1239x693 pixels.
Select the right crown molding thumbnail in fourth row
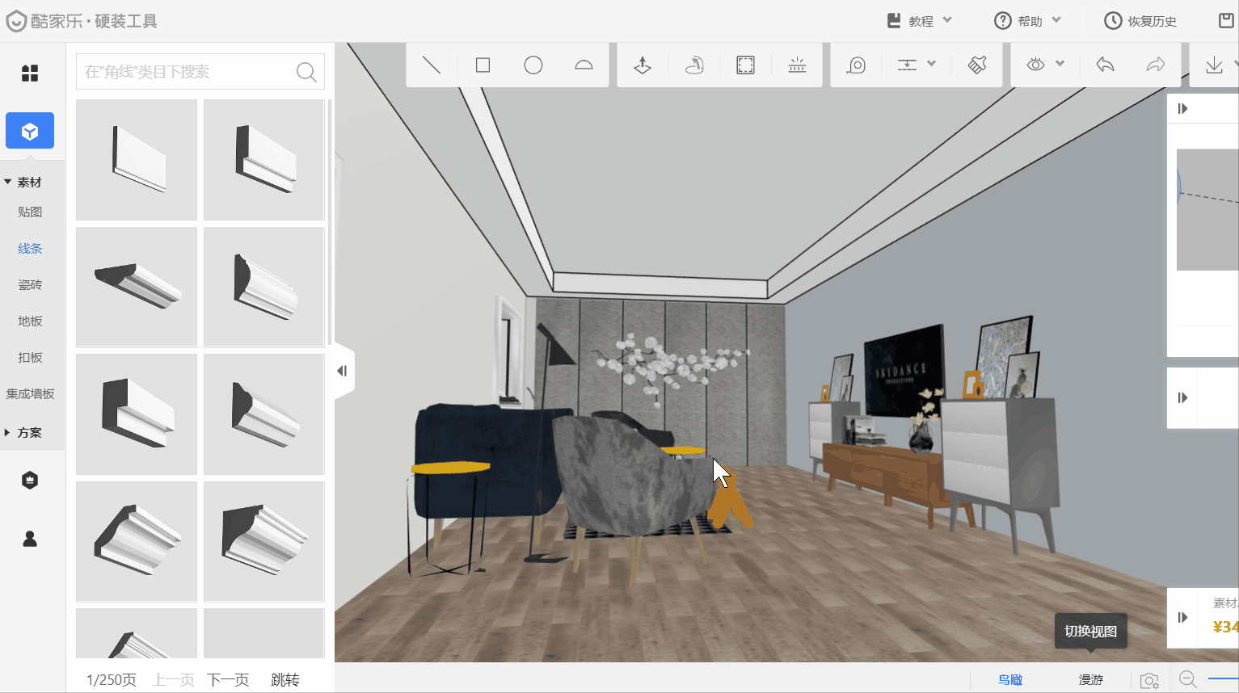coord(264,541)
